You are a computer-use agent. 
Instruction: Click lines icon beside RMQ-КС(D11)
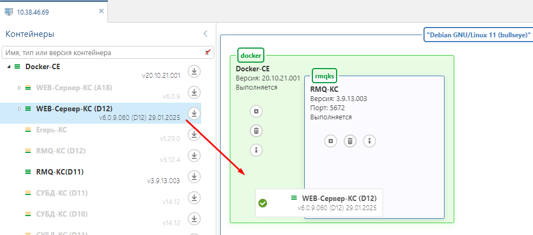(28, 172)
